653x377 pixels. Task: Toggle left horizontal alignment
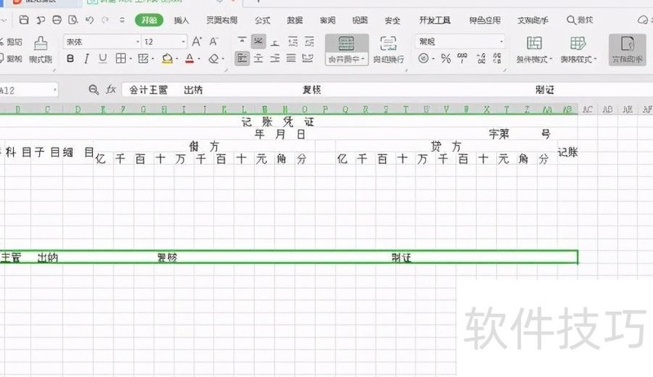(242, 58)
